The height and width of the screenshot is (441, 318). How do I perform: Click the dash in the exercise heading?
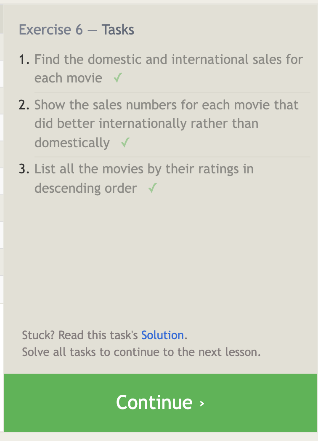[92, 30]
